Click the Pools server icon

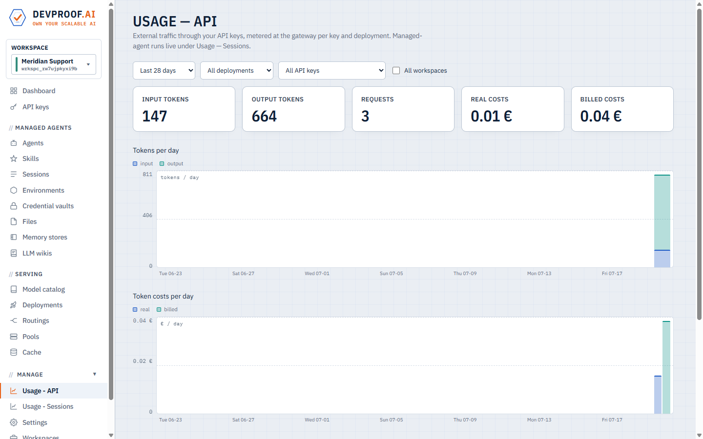point(14,337)
